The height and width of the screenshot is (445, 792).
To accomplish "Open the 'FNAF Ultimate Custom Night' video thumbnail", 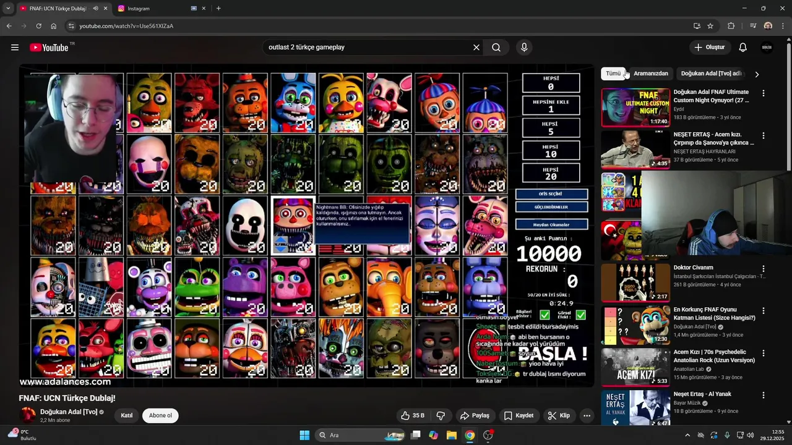I will (635, 108).
